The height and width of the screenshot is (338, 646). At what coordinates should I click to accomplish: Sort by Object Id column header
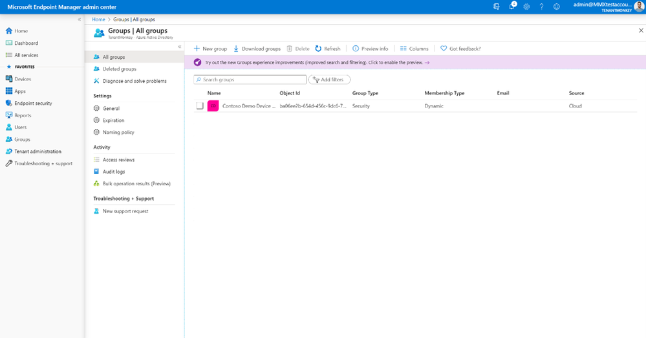click(x=290, y=93)
